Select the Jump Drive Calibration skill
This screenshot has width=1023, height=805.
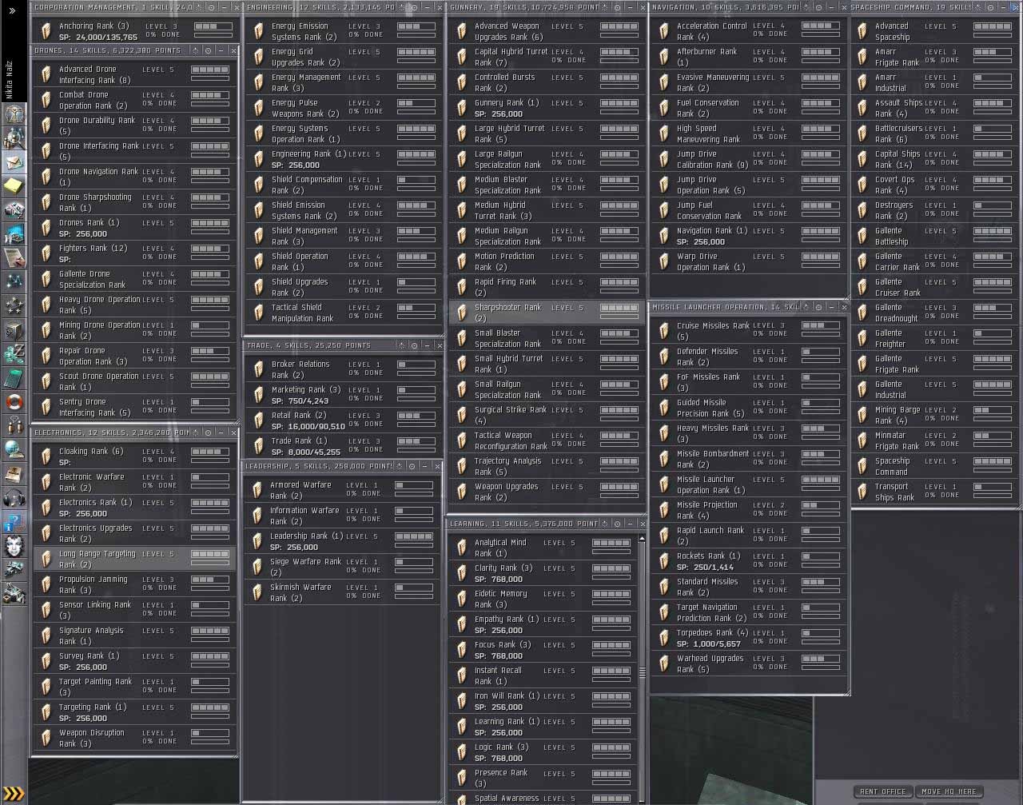coord(749,159)
